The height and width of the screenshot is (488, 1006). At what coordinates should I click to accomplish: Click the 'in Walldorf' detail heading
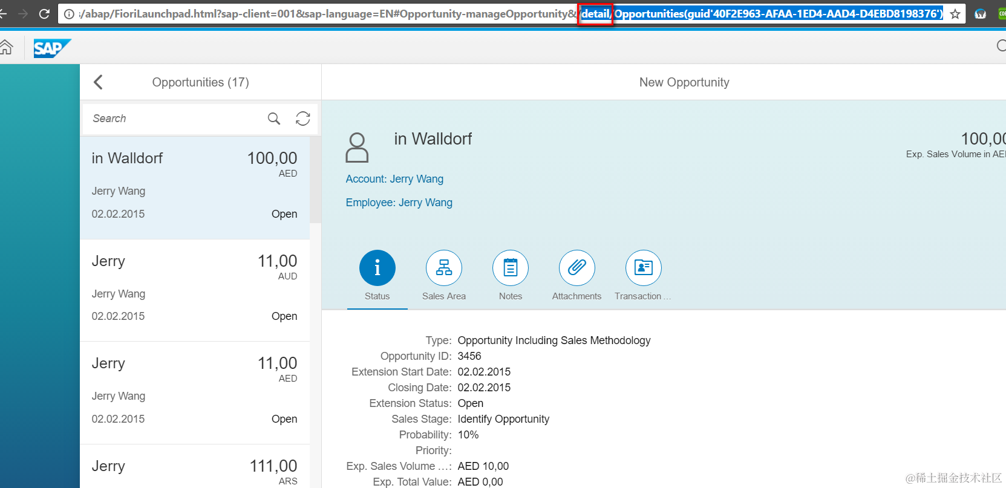click(x=433, y=139)
